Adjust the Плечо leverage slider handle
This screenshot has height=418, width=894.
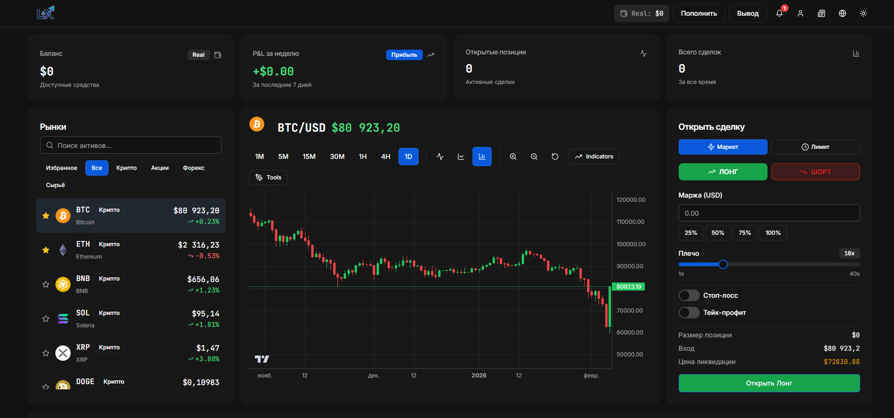click(723, 264)
